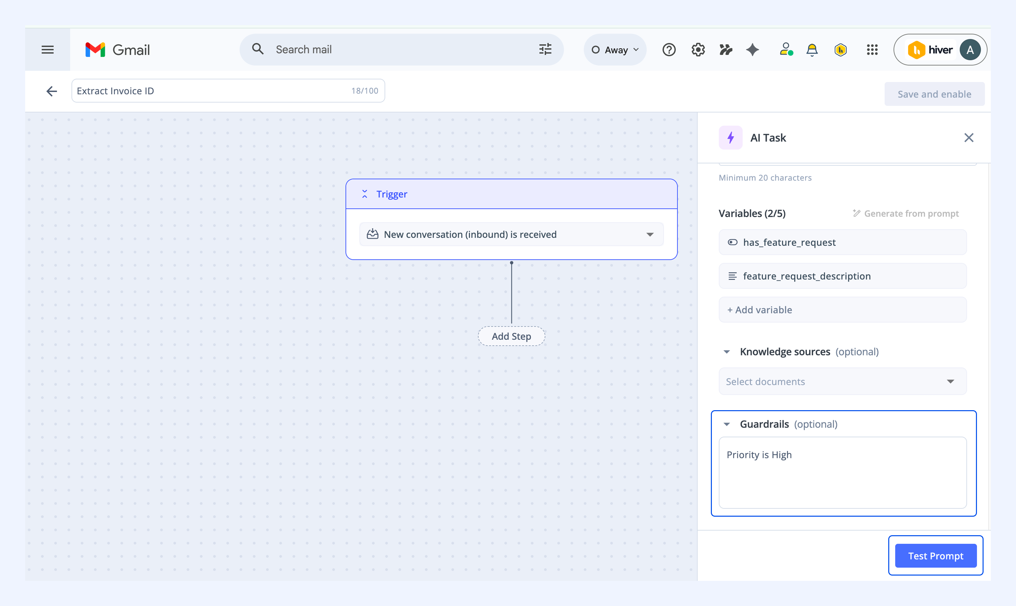Click the Variables (2/5) heading
The image size is (1016, 606).
click(752, 214)
